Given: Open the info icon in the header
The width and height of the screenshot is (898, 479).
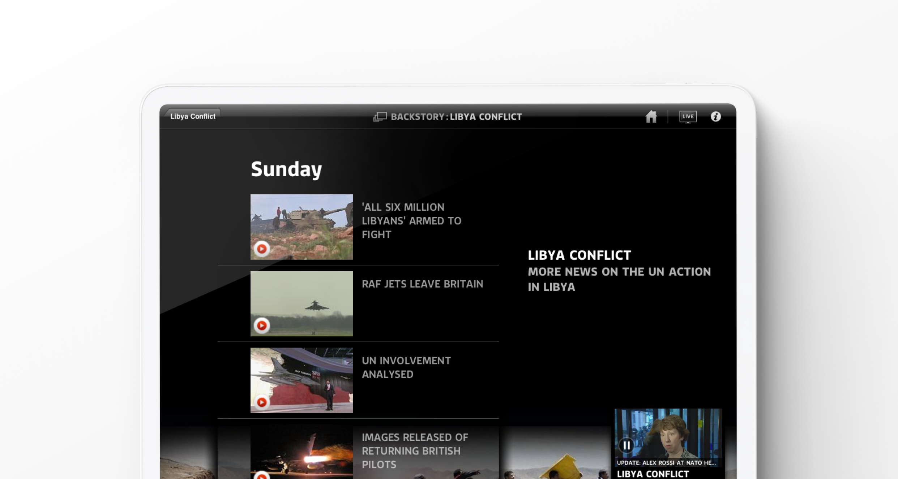Looking at the screenshot, I should click(715, 117).
